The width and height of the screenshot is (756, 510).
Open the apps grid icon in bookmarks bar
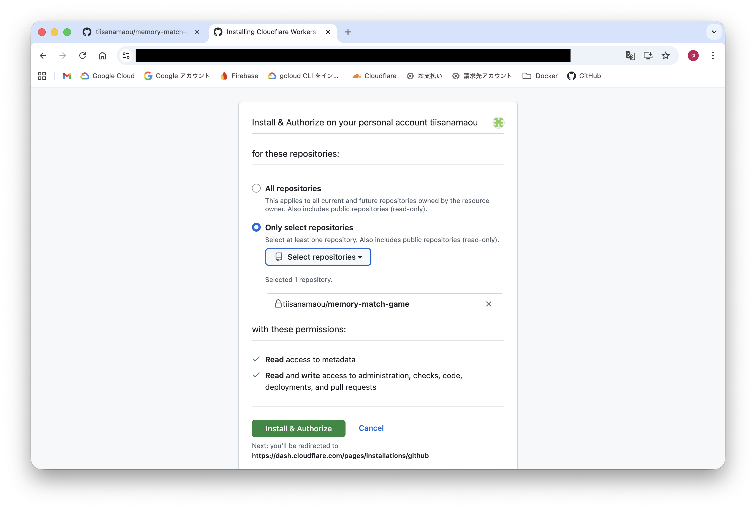tap(42, 76)
